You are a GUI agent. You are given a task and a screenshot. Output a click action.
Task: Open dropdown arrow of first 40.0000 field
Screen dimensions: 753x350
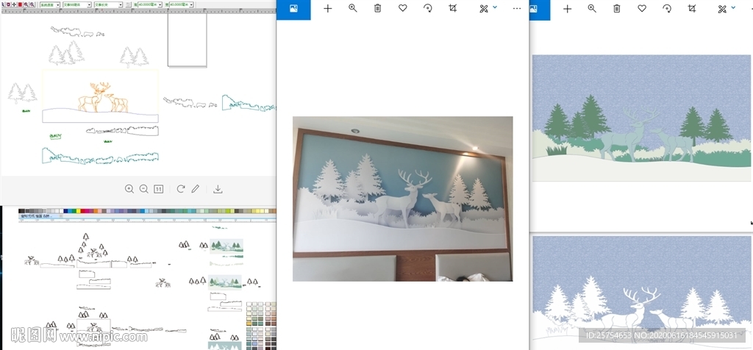pyautogui.click(x=160, y=5)
